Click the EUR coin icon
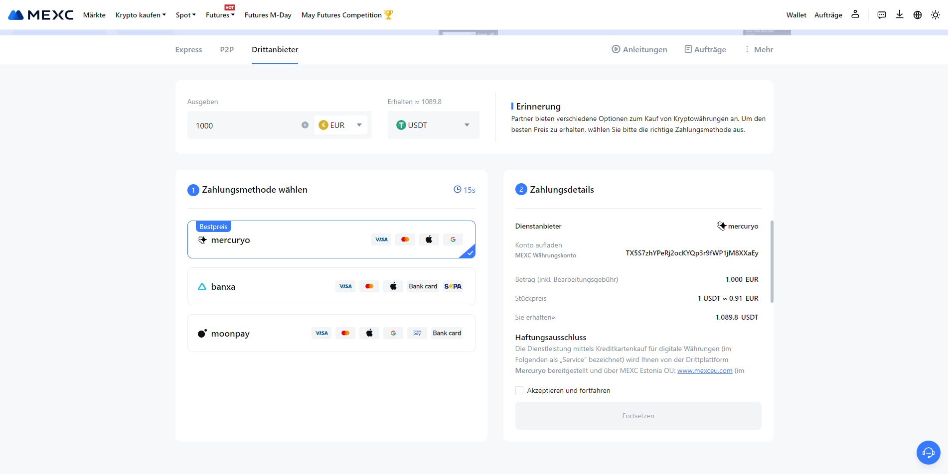Viewport: 948px width, 474px height. [x=323, y=125]
